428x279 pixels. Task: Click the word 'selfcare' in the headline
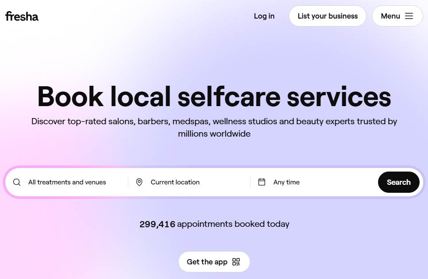pos(229,96)
